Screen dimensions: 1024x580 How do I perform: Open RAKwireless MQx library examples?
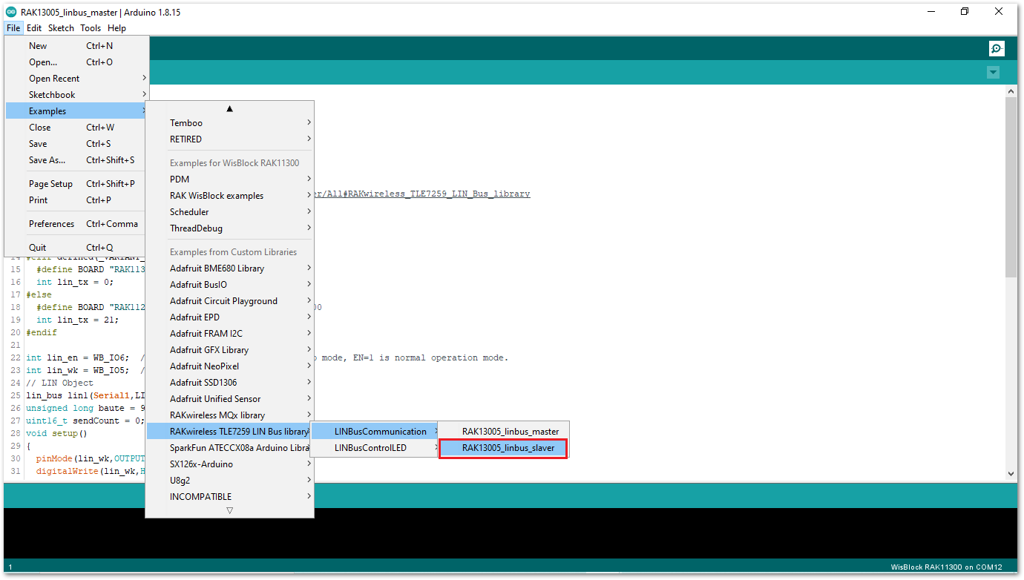click(x=230, y=415)
